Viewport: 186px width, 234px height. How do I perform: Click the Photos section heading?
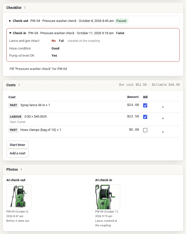(12, 169)
